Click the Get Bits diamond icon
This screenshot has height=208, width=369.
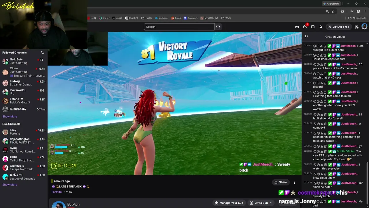tap(321, 27)
